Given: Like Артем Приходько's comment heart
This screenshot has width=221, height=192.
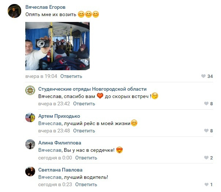Looking at the screenshot, I should (x=206, y=131).
